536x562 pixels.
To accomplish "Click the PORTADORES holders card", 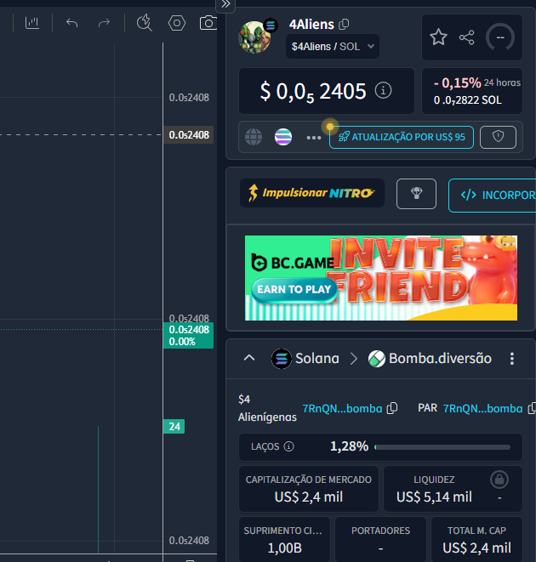I will coord(380,539).
